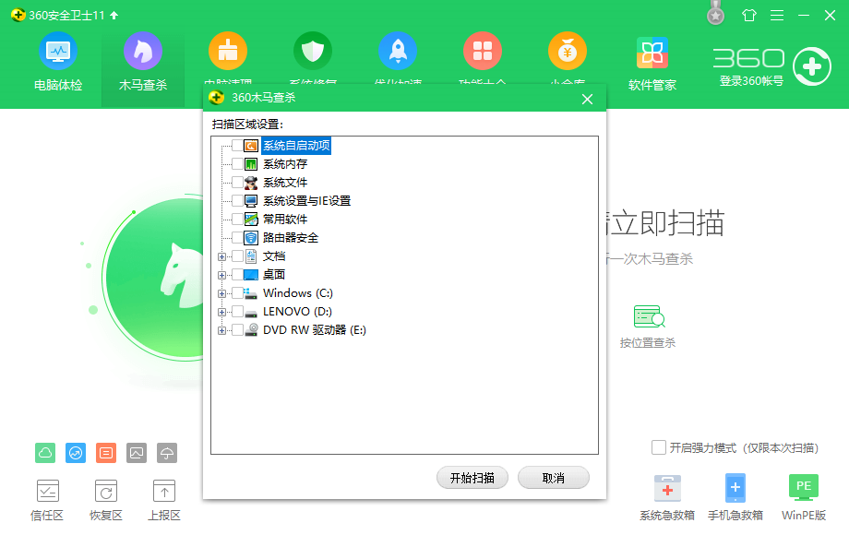Open the 信任区 trust zone icon
Screen dimensions: 849x535
coord(47,492)
